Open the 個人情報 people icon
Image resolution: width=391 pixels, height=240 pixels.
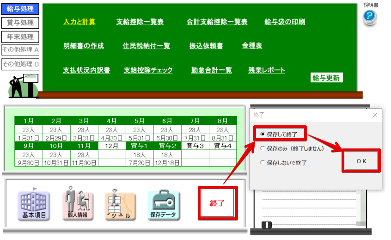click(78, 203)
